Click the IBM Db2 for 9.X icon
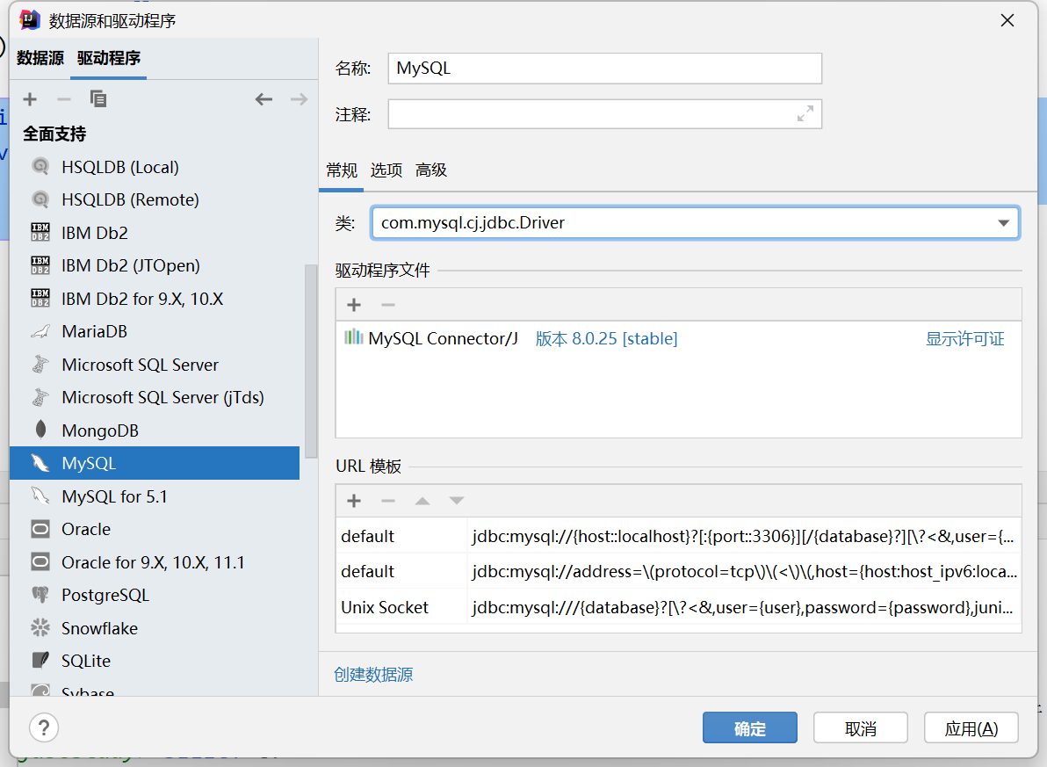This screenshot has width=1047, height=767. pyautogui.click(x=40, y=298)
